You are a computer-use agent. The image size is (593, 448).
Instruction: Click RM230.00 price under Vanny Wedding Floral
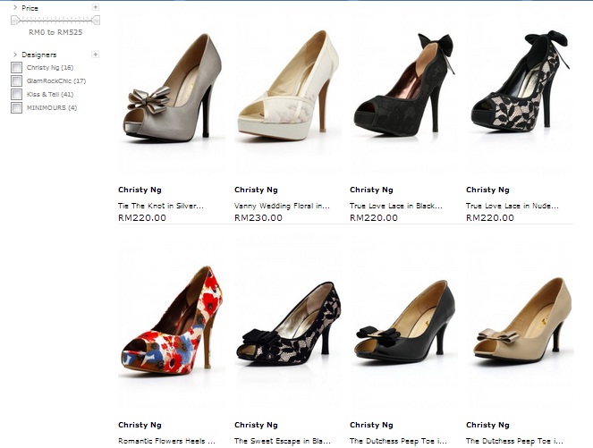click(258, 218)
